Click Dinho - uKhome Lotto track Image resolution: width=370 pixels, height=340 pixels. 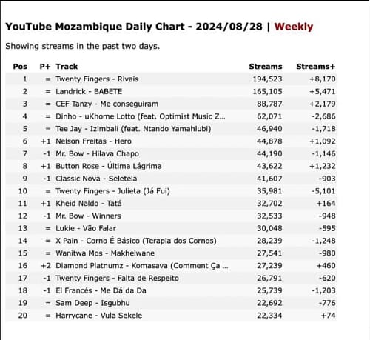point(141,116)
